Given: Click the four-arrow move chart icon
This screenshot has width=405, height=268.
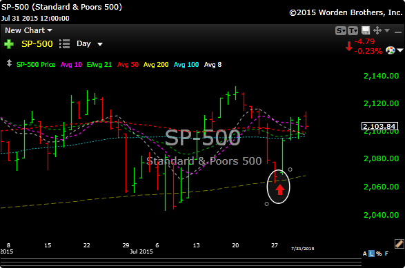Looking at the screenshot, I should pos(377,30).
